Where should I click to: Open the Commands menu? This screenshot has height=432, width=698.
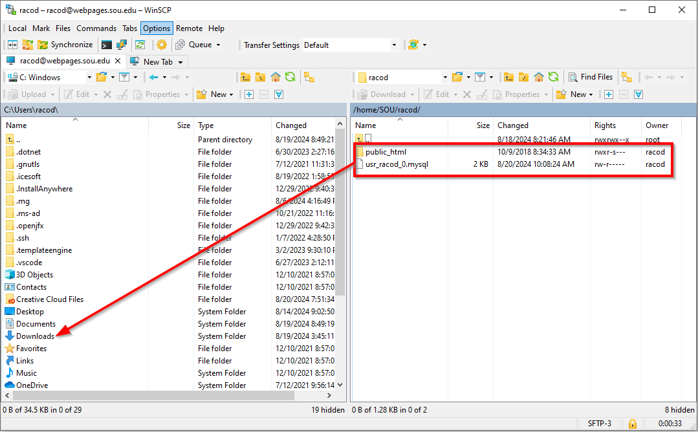tap(96, 28)
